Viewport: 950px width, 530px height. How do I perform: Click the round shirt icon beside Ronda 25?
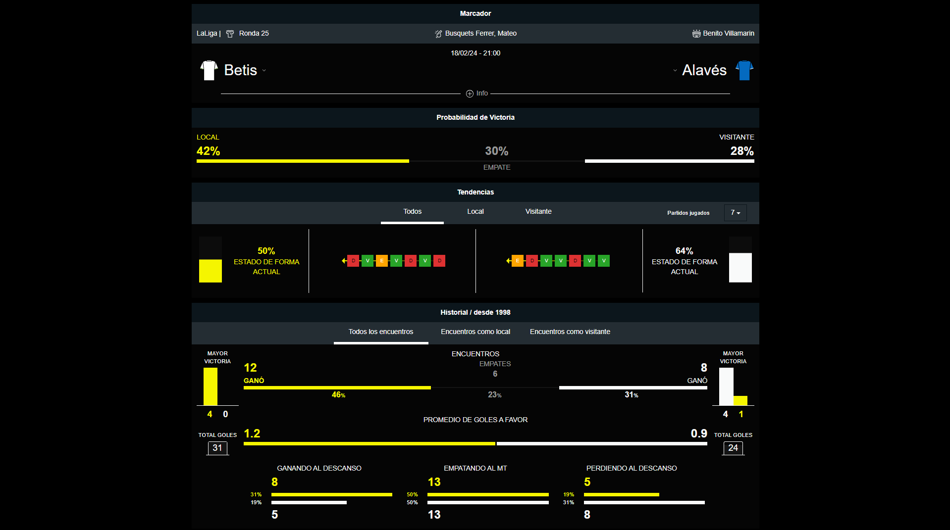(x=230, y=34)
